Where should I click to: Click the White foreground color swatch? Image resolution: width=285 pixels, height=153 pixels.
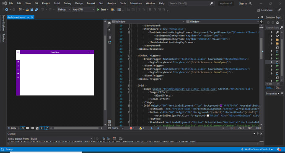coord(208,115)
